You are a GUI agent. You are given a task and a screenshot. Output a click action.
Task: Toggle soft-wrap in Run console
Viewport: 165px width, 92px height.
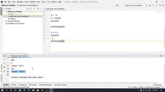coord(8,66)
